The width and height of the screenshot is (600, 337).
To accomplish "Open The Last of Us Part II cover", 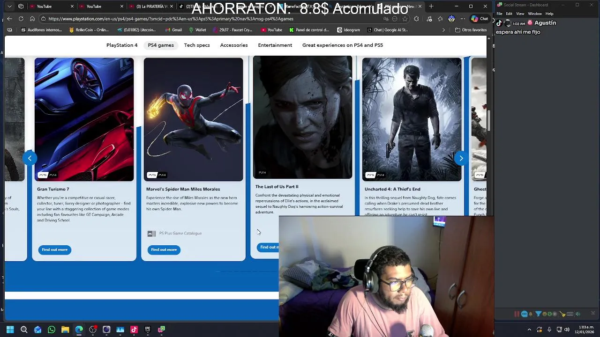I will pyautogui.click(x=302, y=117).
